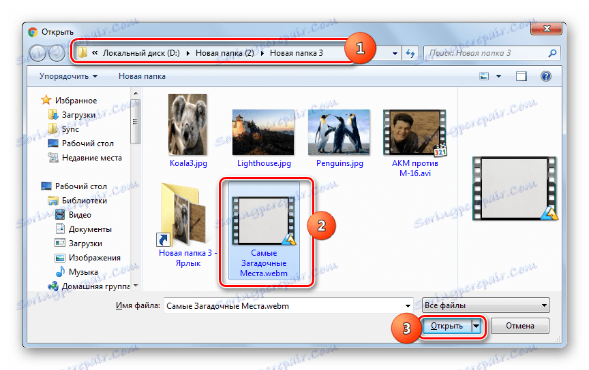Click the Chrome icon in title bar
The height and width of the screenshot is (370, 589).
click(33, 32)
